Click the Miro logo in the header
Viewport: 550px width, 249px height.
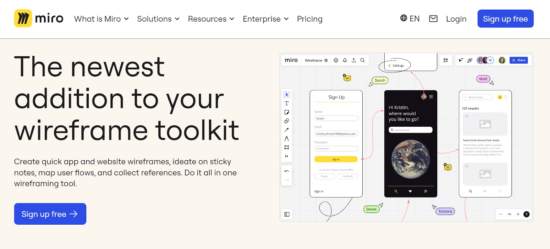pos(38,19)
